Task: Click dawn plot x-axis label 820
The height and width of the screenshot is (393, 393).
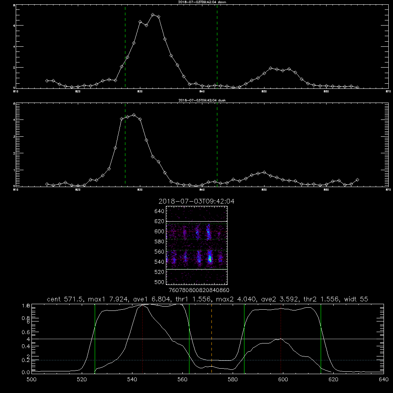Action: [78, 92]
